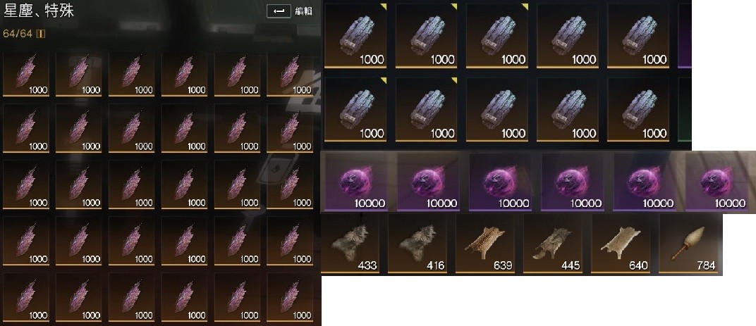Select the first blue crystal stack in top row

(356, 35)
